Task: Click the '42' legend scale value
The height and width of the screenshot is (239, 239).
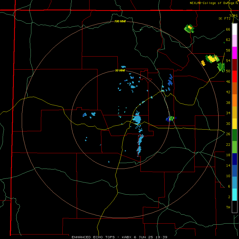Action: pos(228,92)
